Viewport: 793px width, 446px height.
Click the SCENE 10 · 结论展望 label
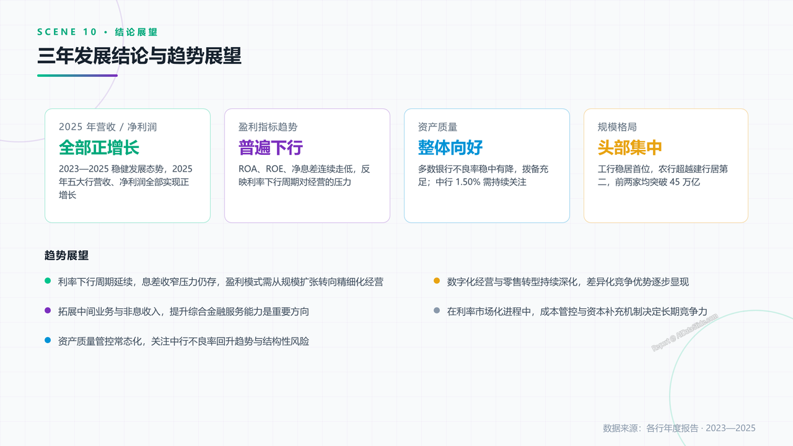pos(97,32)
